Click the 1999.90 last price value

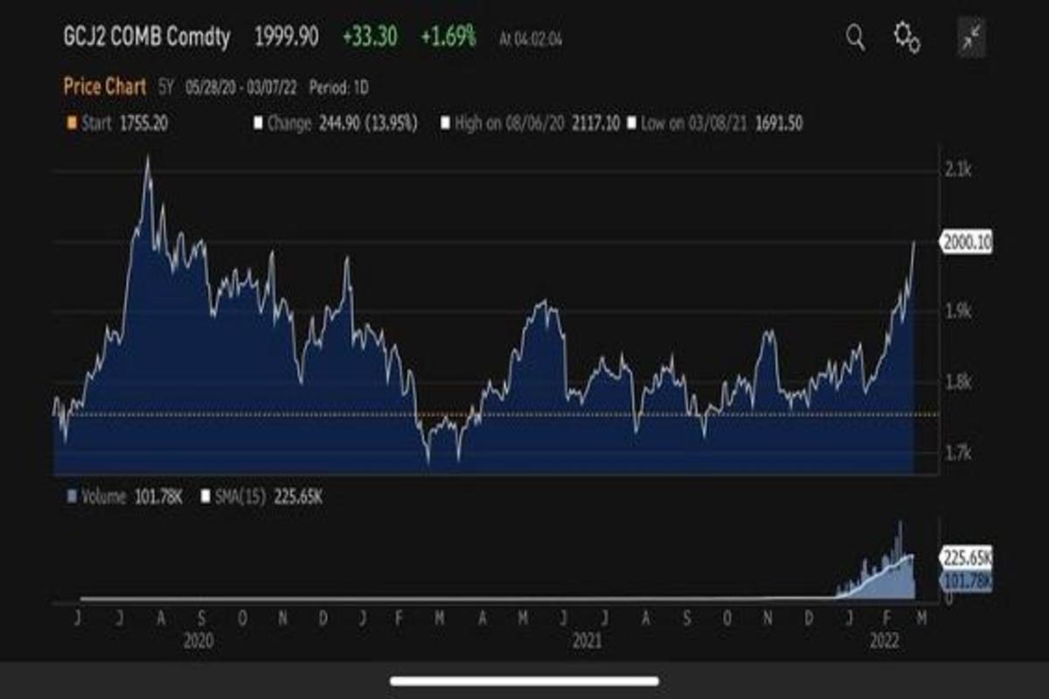pos(286,38)
